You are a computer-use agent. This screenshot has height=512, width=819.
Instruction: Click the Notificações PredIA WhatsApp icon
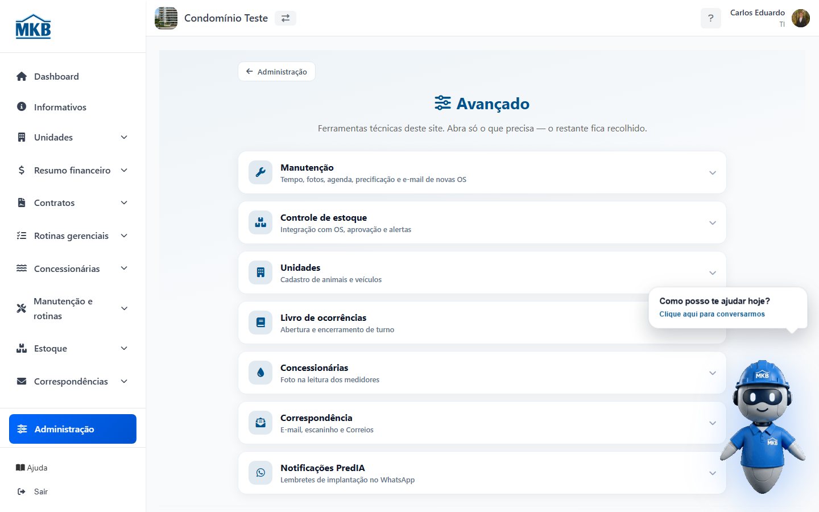260,473
